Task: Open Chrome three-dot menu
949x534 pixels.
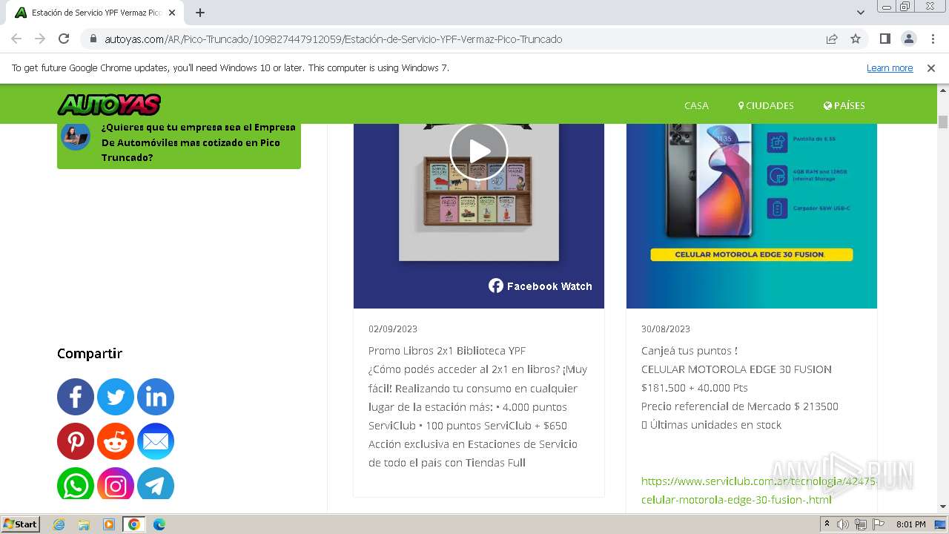Action: click(x=933, y=39)
